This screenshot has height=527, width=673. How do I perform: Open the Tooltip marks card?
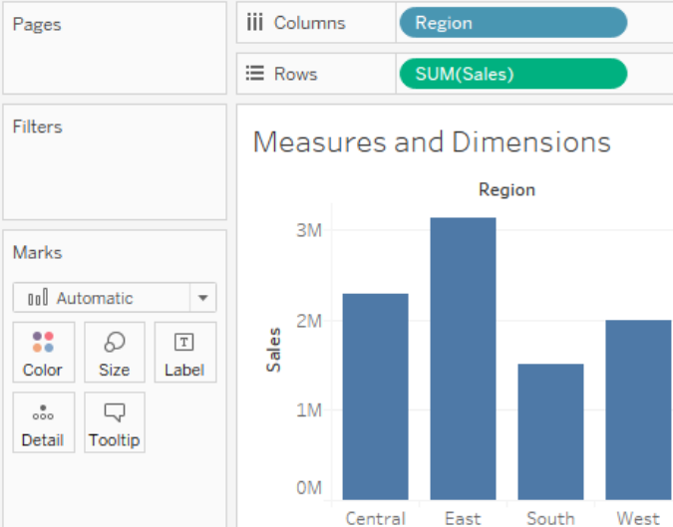[115, 422]
